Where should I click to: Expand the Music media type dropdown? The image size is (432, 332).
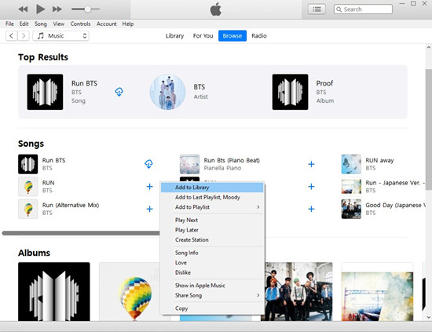click(60, 36)
